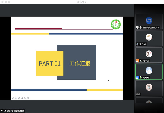The height and width of the screenshot is (113, 164).
Task: Click the green active microphone for 刘玲珑
Action: tap(141, 77)
